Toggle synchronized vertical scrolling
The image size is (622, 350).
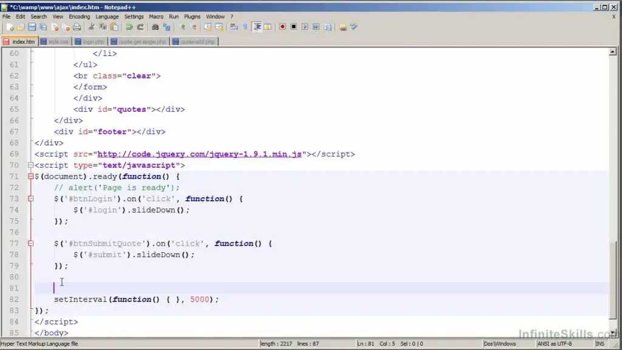[208, 27]
